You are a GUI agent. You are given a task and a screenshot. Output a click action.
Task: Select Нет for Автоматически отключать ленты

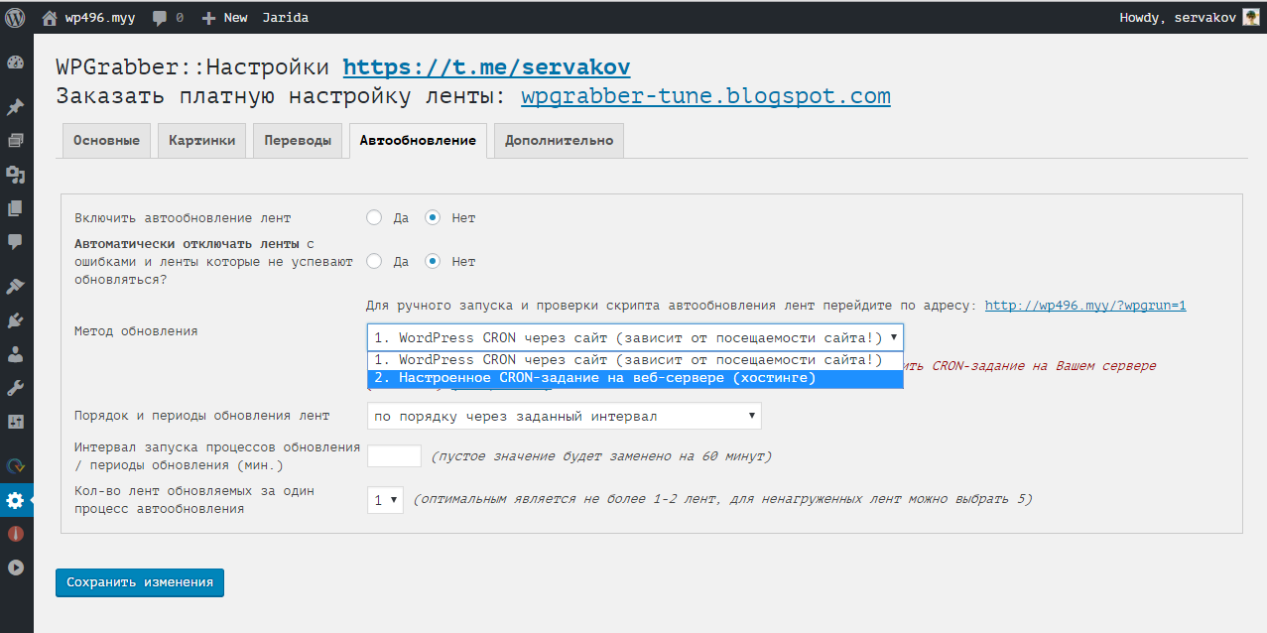433,262
